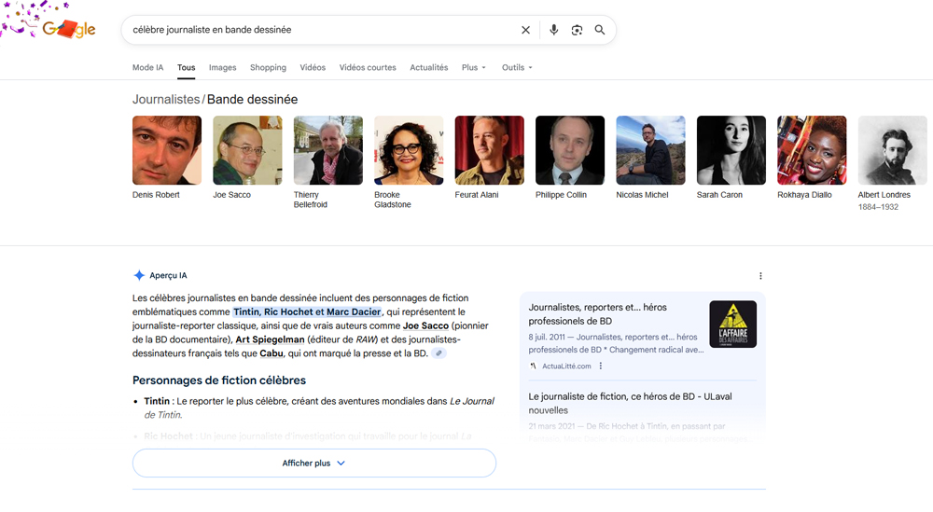Screen dimensions: 933x512
Task: Expand AI overview with Afficher plus
Action: [x=313, y=464]
